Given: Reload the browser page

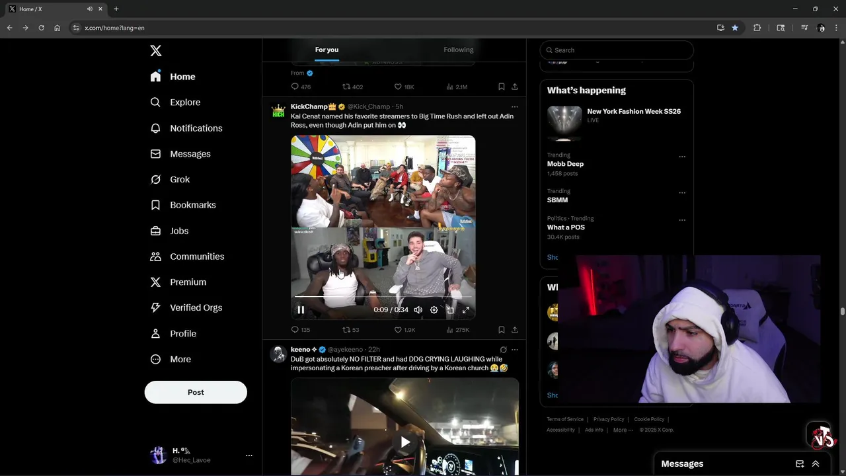Looking at the screenshot, I should 41,28.
